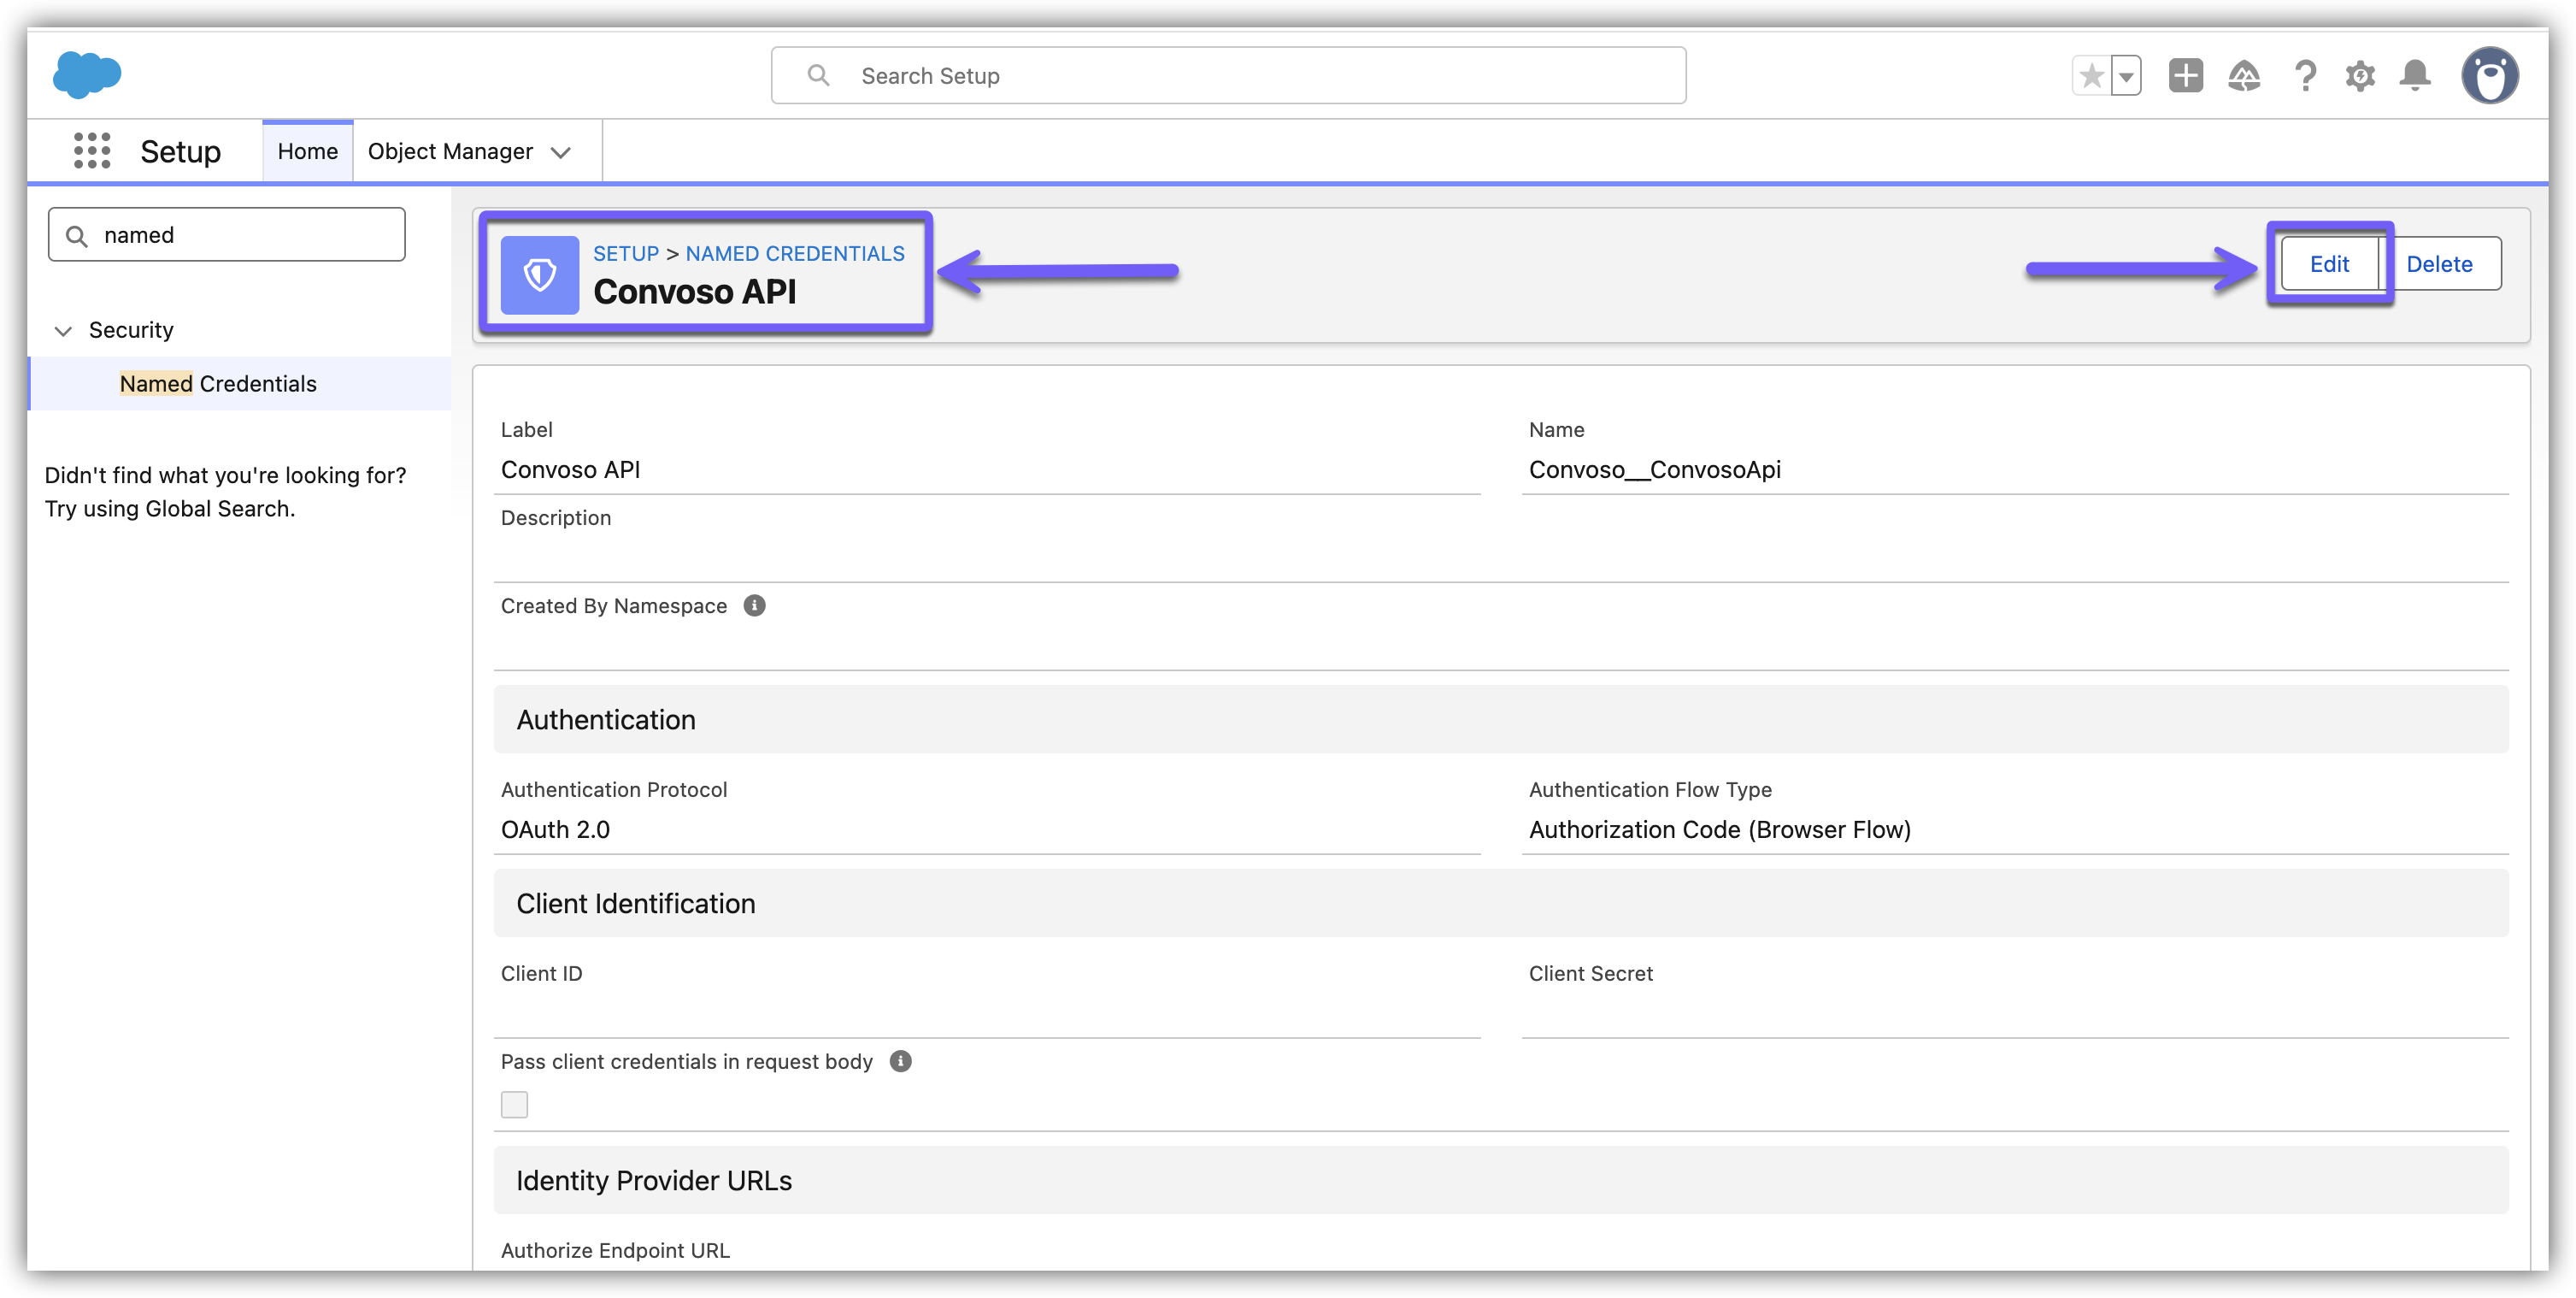Open Trailhead guidance icon
Image resolution: width=2576 pixels, height=1298 pixels.
point(2244,76)
